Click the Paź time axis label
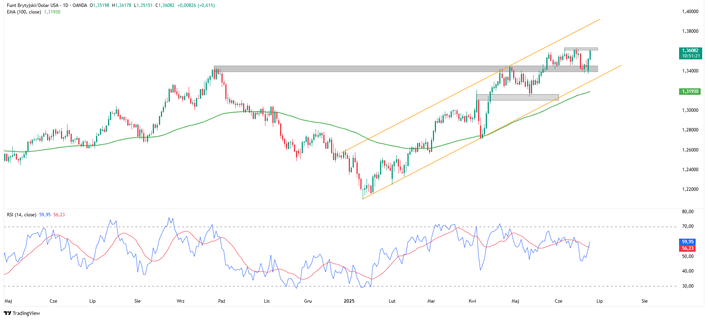This screenshot has height=320, width=708. (222, 301)
